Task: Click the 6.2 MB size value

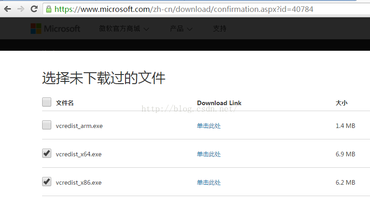Action: [x=345, y=182]
